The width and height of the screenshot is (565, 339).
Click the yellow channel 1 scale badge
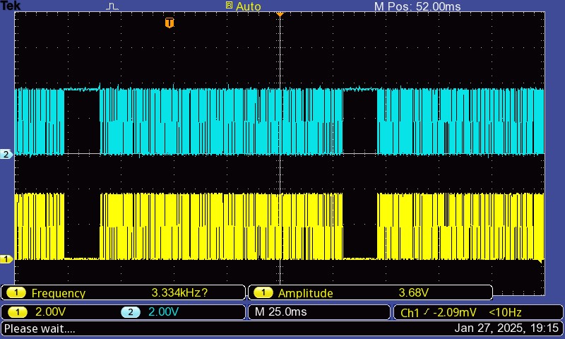click(16, 311)
